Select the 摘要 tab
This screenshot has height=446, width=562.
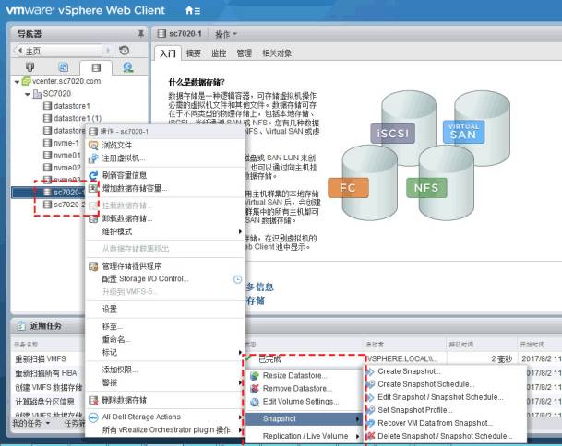point(193,53)
